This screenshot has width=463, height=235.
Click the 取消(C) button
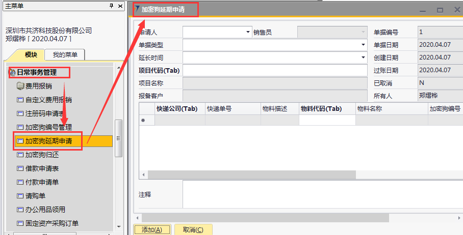point(193,230)
